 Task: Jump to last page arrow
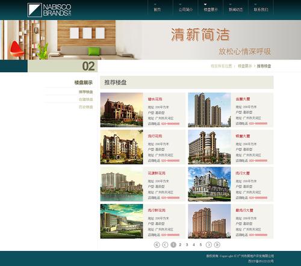[217, 245]
